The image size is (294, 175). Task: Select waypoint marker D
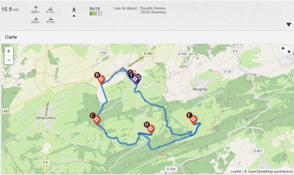point(149,128)
